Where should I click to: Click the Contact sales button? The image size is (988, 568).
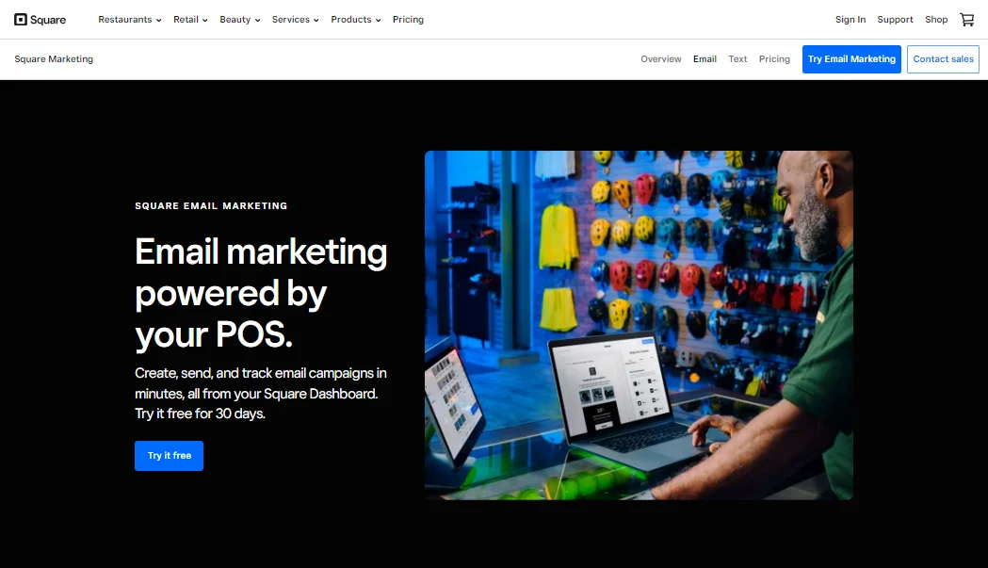(x=943, y=59)
